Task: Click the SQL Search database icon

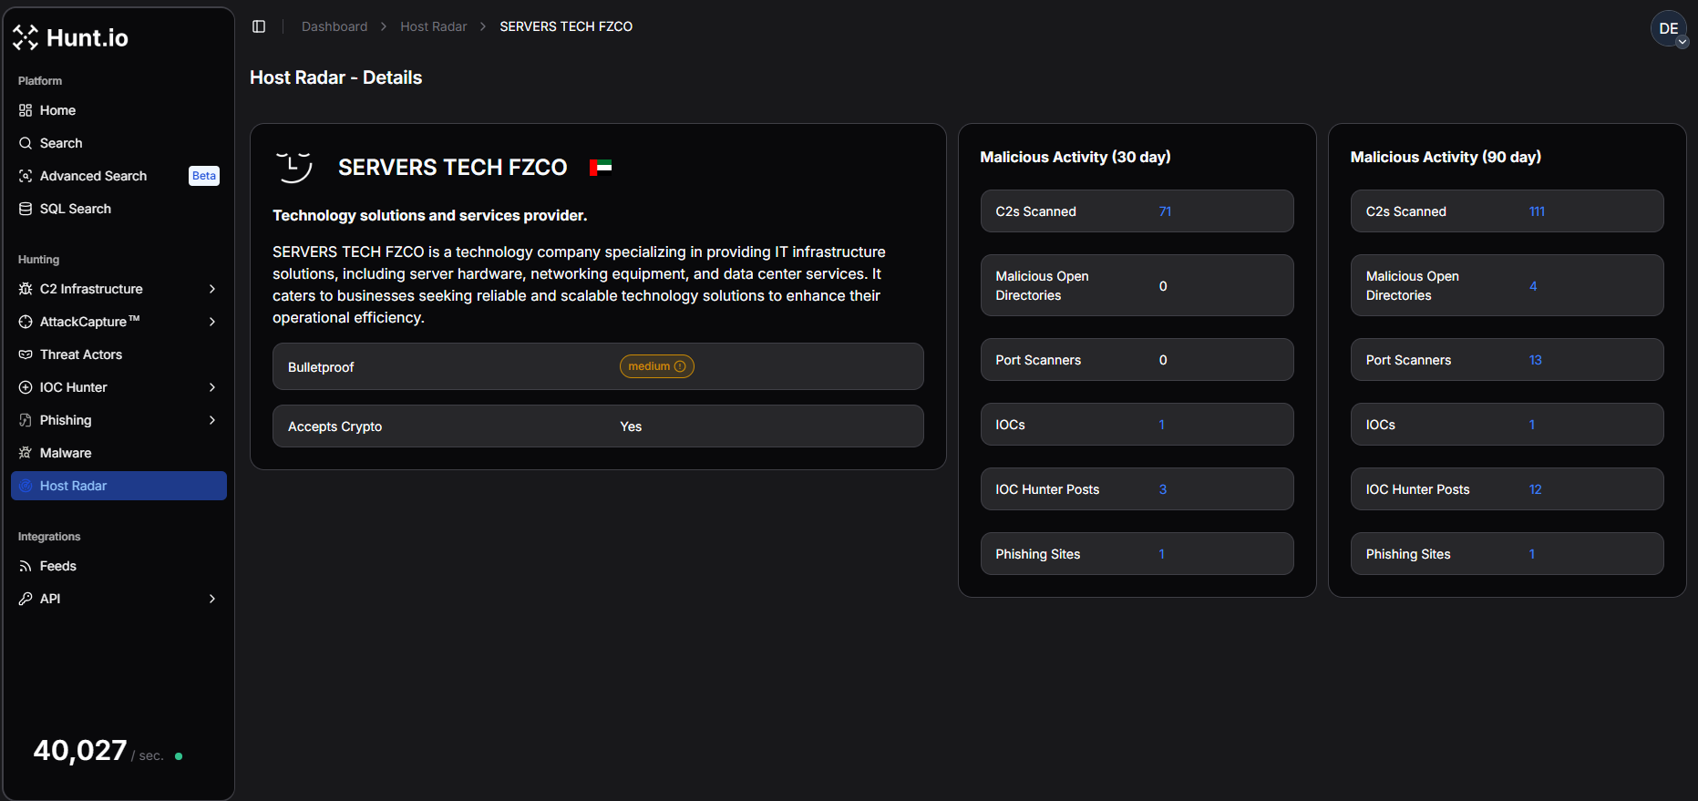Action: coord(26,209)
